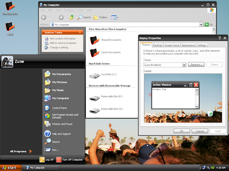Select My Computer taskbar button

[x=42, y=168]
